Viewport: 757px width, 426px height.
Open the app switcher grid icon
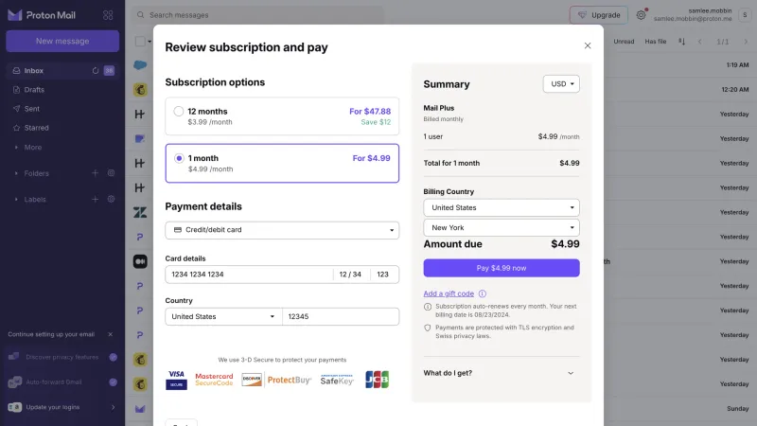point(108,15)
